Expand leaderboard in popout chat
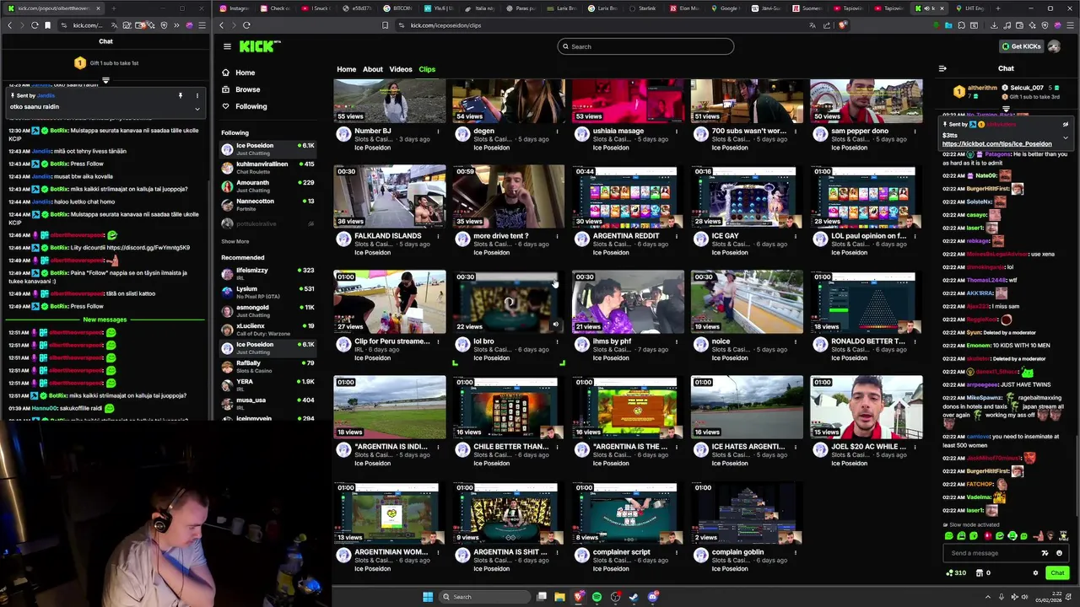The height and width of the screenshot is (607, 1080). tap(105, 81)
